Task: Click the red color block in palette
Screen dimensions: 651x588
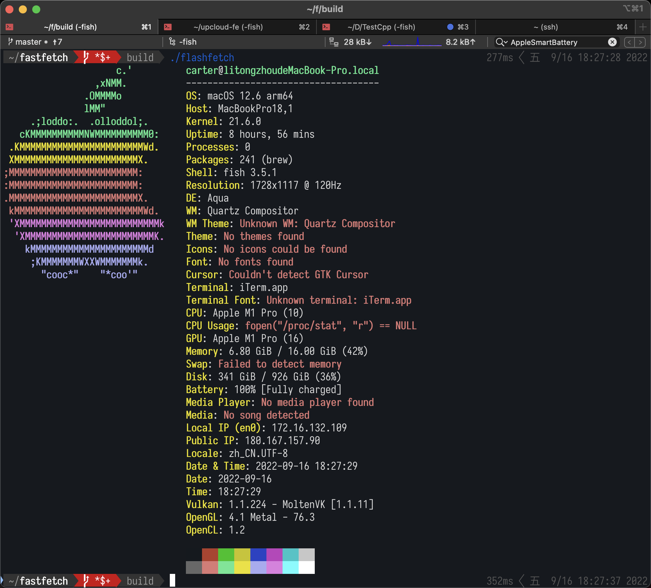Action: point(210,555)
